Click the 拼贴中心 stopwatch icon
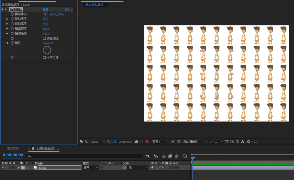The image size is (294, 180). click(x=12, y=14)
